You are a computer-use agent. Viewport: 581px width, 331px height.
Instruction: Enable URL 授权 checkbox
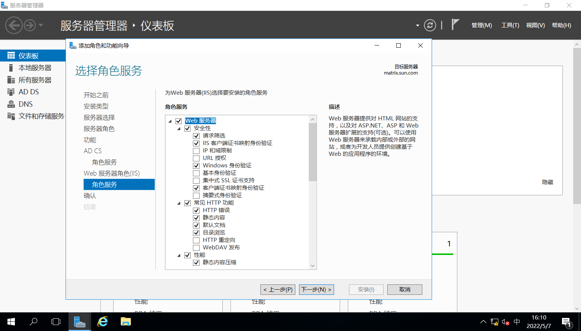[196, 158]
